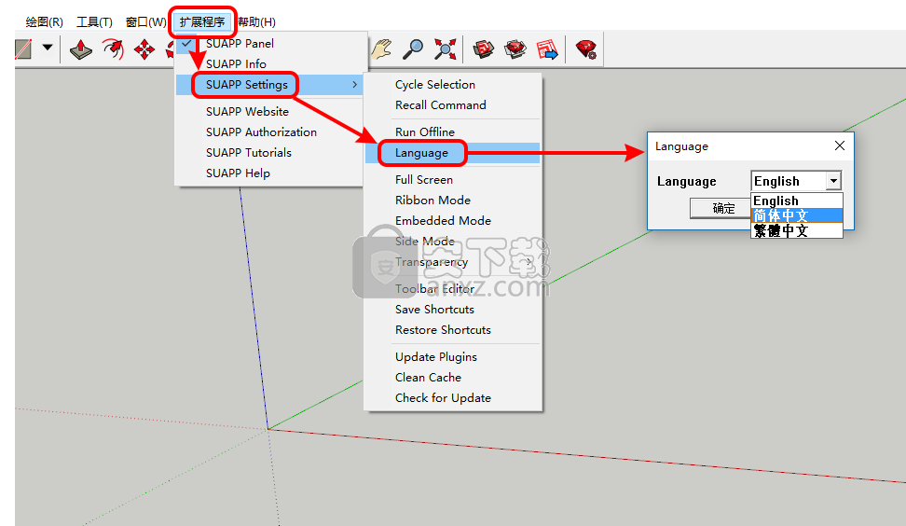This screenshot has height=526, width=906.
Task: Choose Save Shortcuts
Action: 453,310
